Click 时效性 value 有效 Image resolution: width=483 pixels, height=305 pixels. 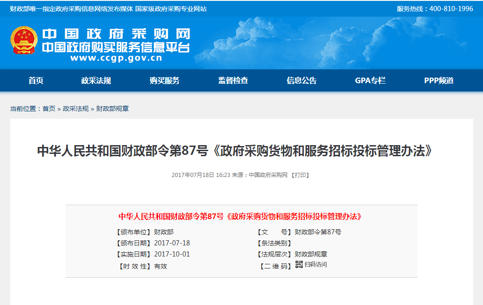point(161,266)
